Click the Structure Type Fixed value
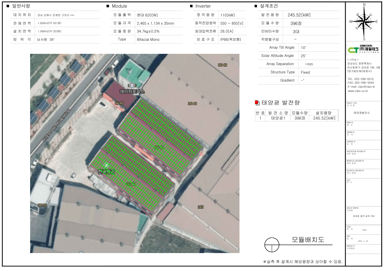Image resolution: width=384 pixels, height=271 pixels. pyautogui.click(x=305, y=72)
